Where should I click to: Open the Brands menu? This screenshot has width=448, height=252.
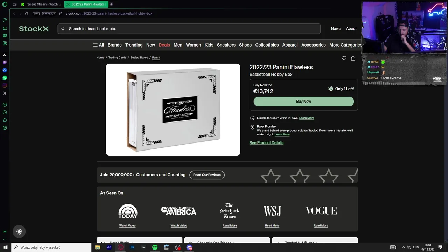[114, 45]
